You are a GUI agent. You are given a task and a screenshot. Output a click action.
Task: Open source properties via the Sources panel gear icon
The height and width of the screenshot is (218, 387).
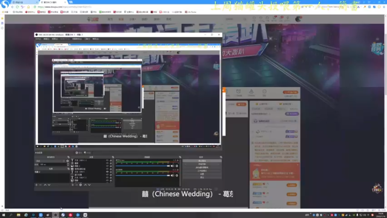point(80,185)
